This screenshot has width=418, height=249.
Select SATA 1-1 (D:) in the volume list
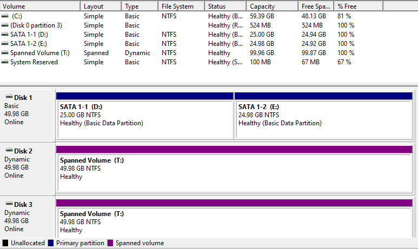pyautogui.click(x=29, y=35)
